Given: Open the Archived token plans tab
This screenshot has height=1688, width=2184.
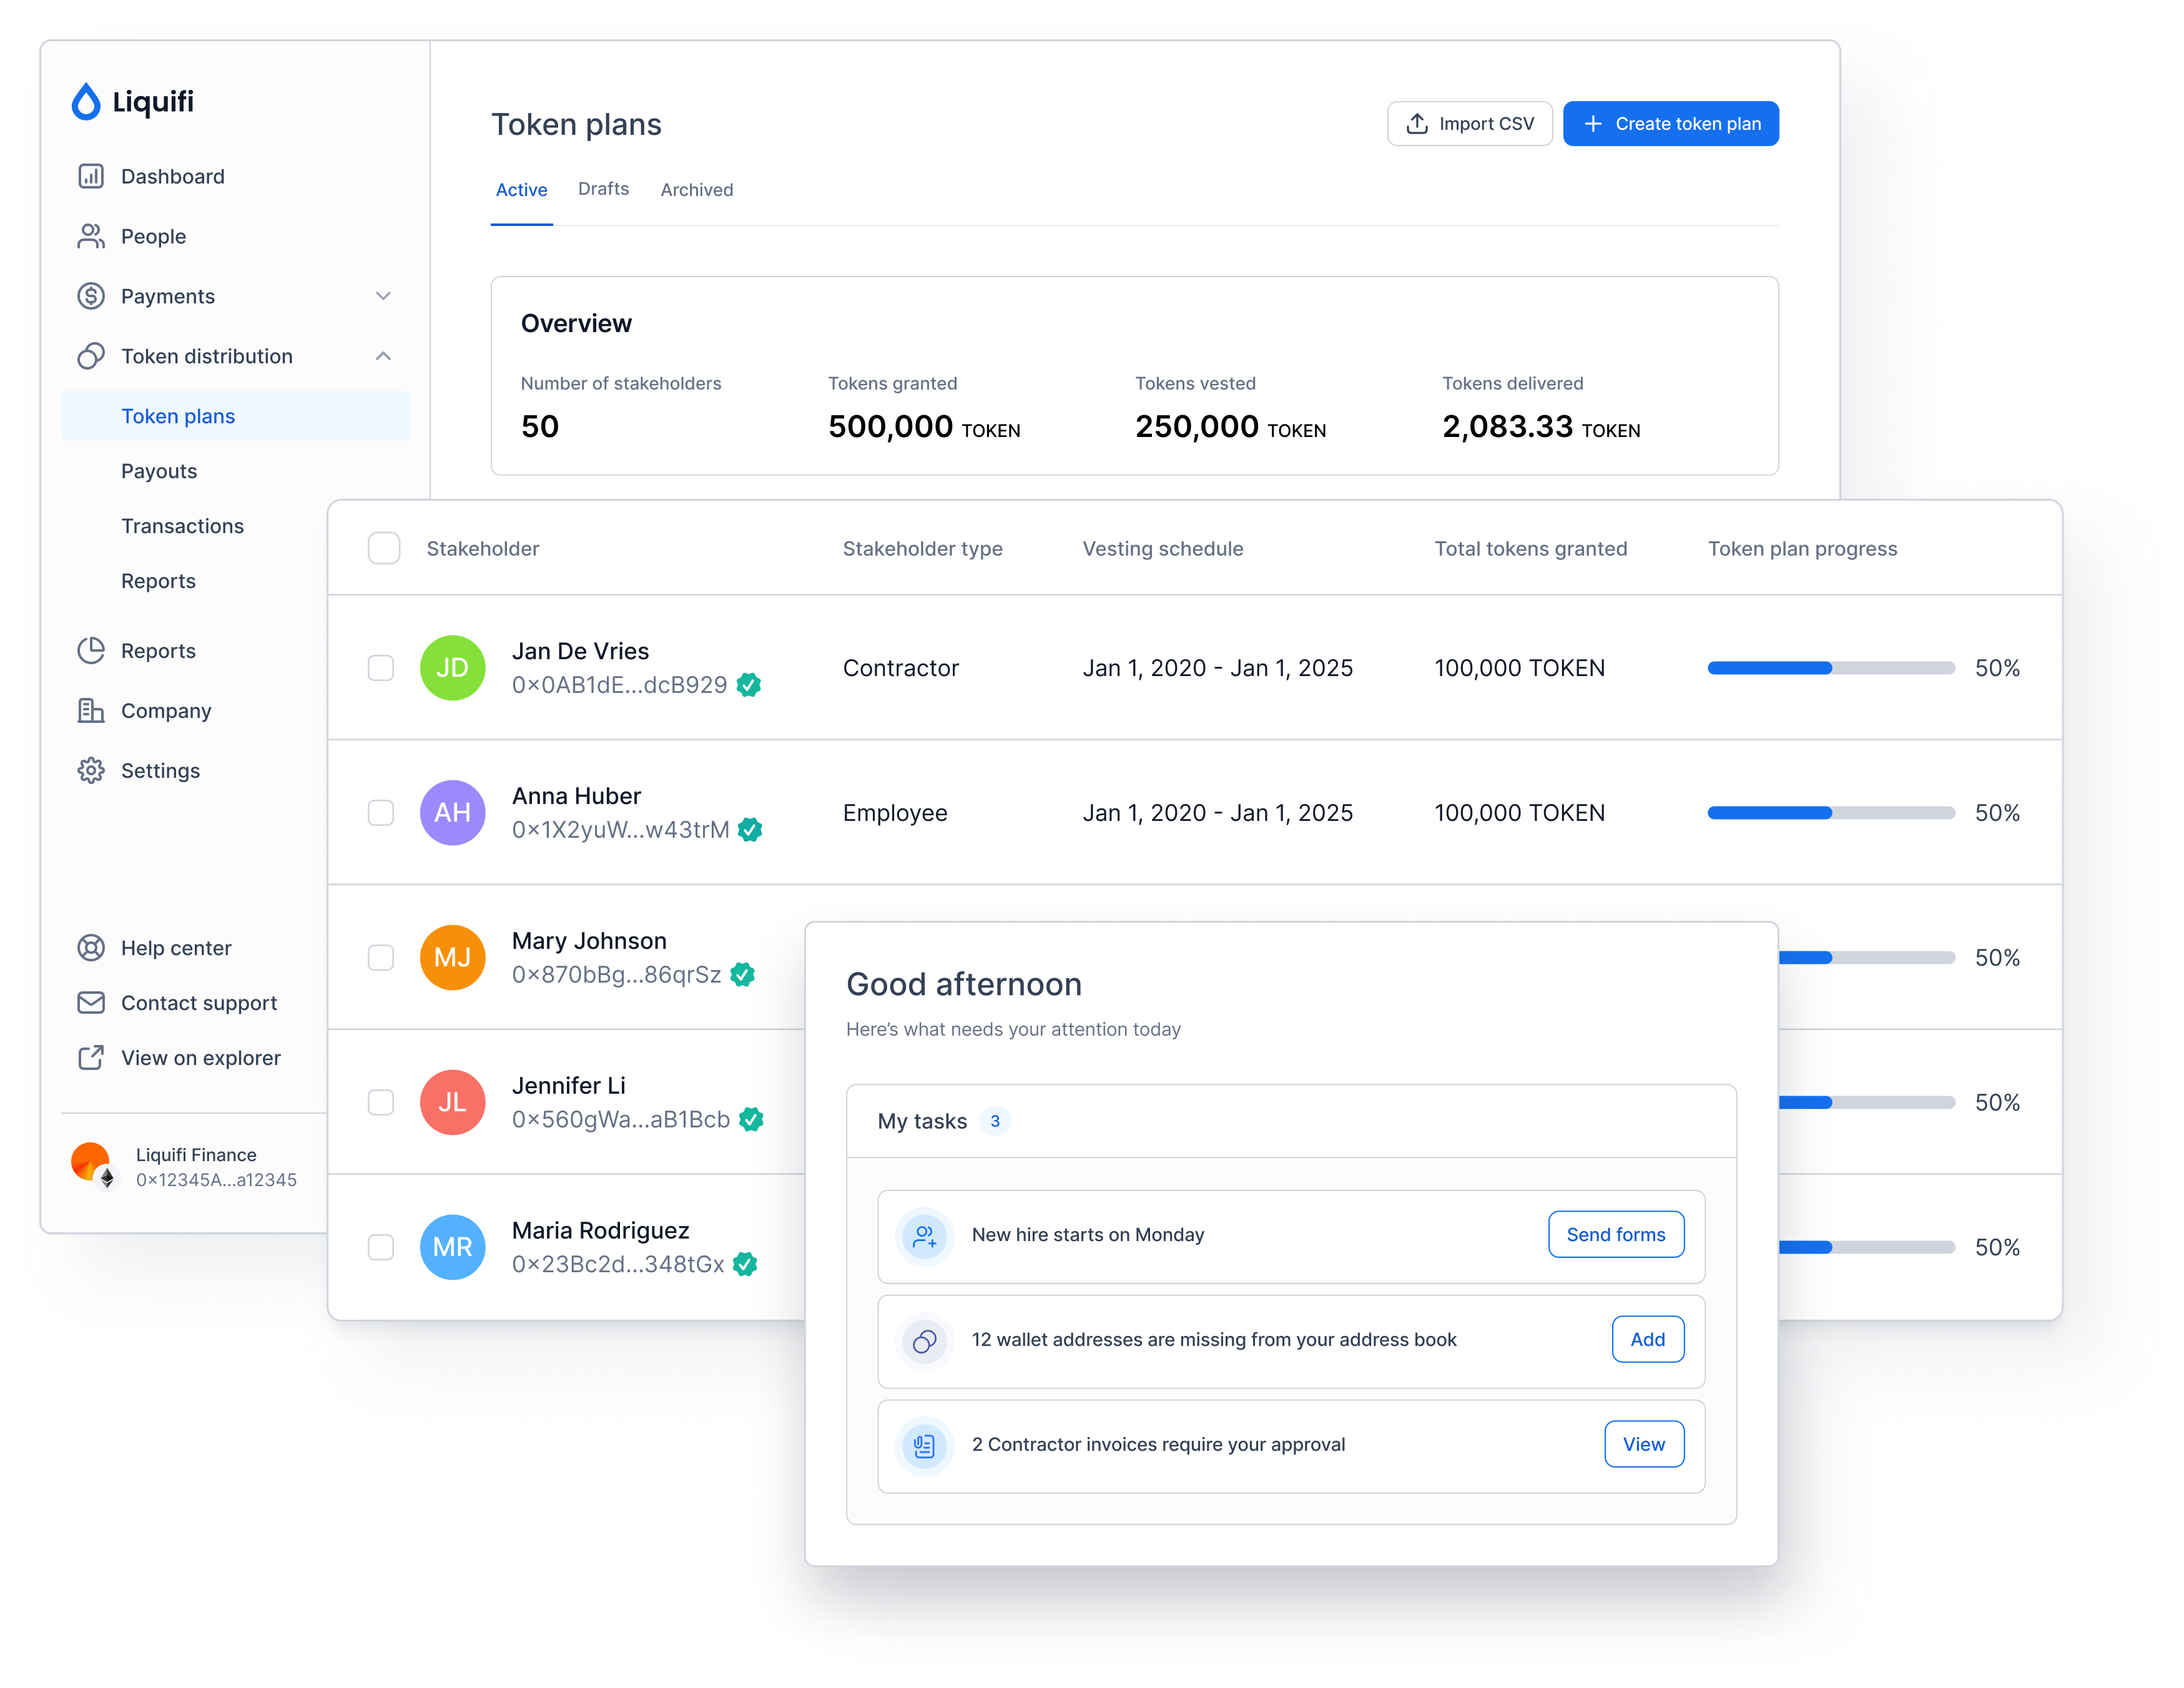Looking at the screenshot, I should 696,189.
